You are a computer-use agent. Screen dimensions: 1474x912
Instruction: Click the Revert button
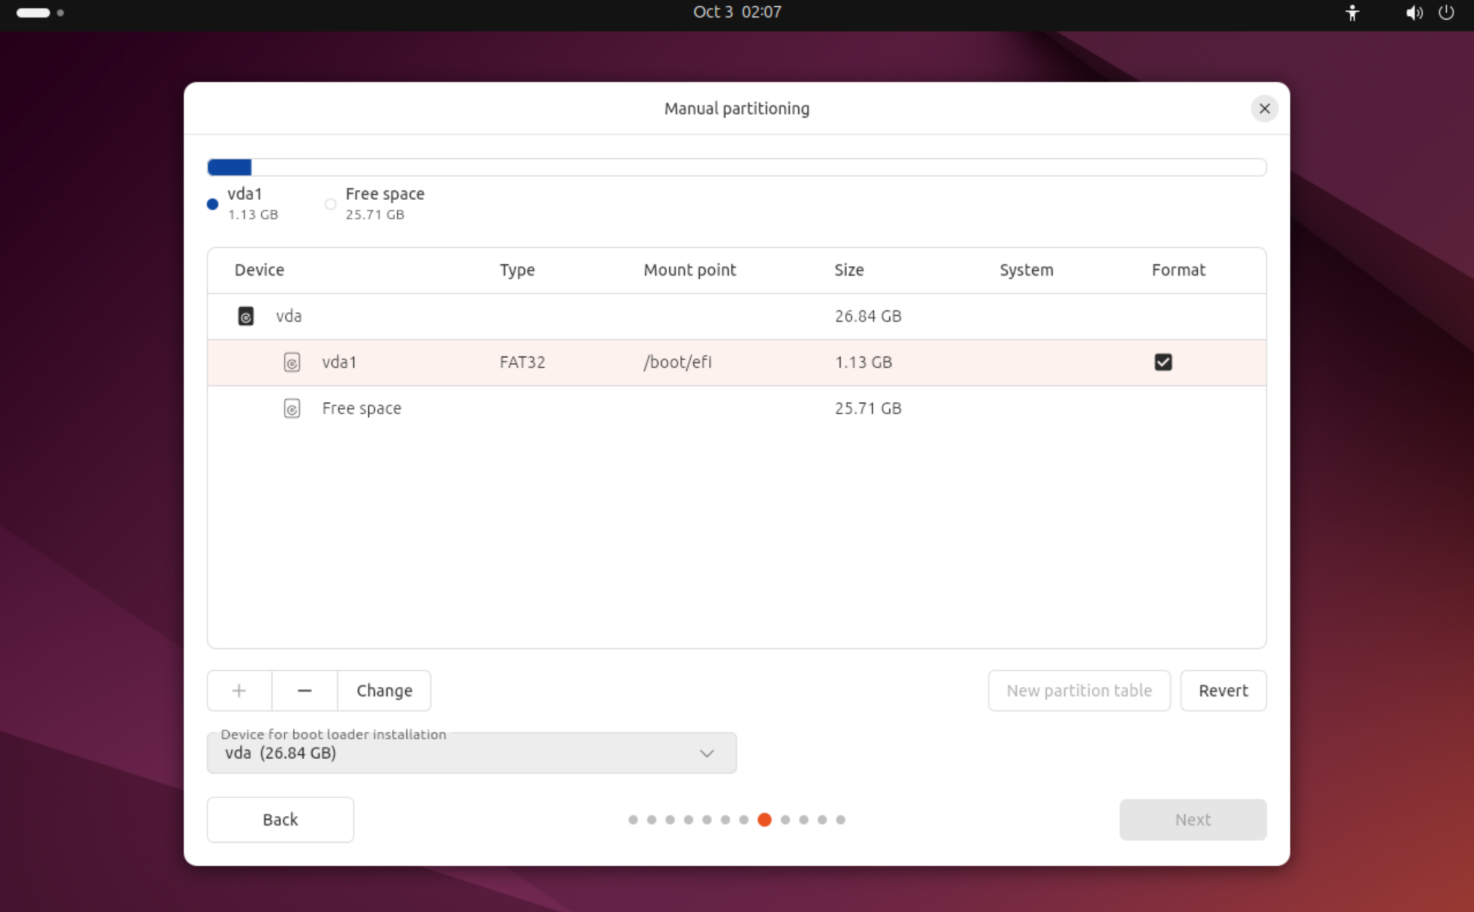pyautogui.click(x=1223, y=691)
